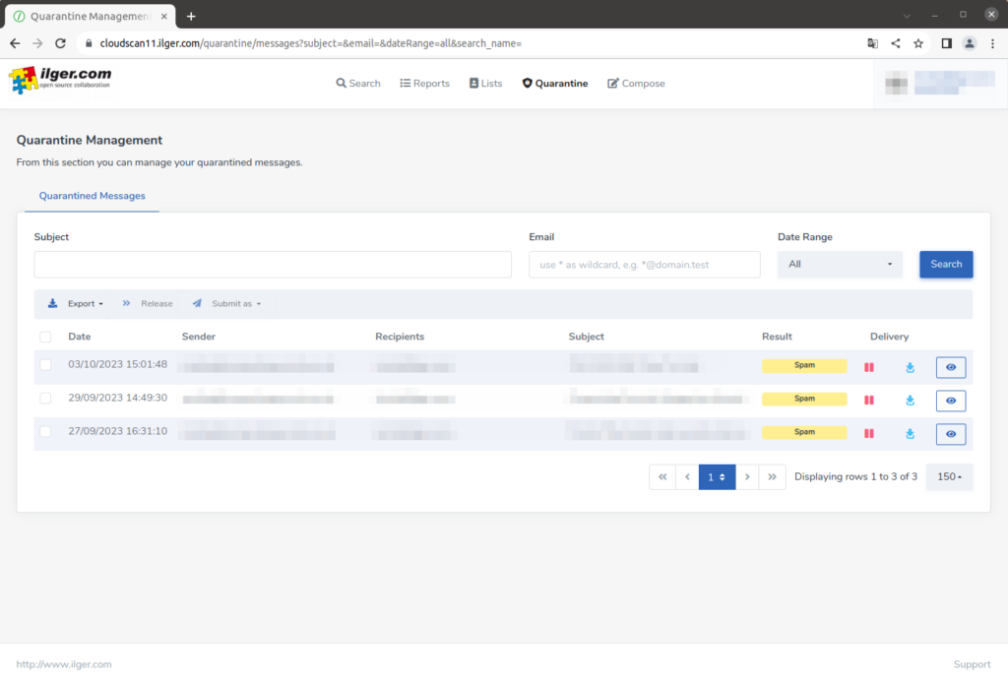View the 29/09/2023 message with eye button
The width and height of the screenshot is (1008, 684).
coord(951,401)
